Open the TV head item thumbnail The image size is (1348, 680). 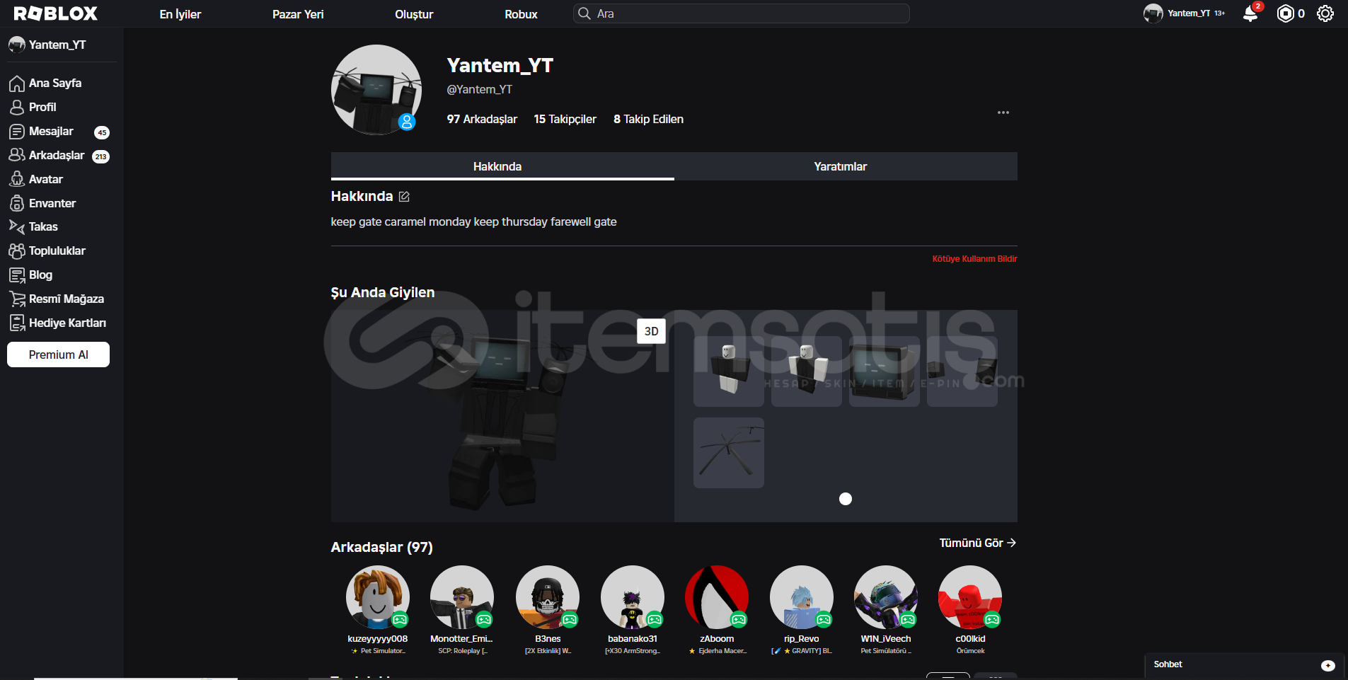click(x=885, y=371)
